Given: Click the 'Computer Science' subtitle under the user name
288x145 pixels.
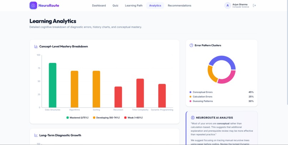Looking at the screenshot, I should click(240, 7).
